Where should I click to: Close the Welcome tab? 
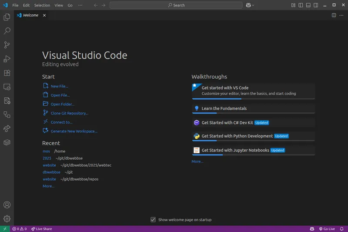(44, 15)
